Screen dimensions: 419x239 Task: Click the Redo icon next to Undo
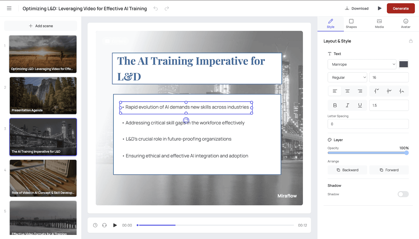point(167,8)
